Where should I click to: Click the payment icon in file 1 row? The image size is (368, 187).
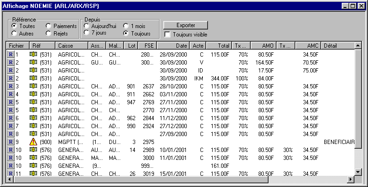(x=33, y=54)
